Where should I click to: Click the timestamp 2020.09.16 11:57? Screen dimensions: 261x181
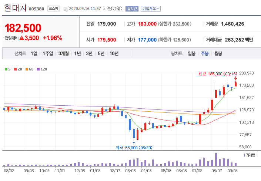click(85, 9)
